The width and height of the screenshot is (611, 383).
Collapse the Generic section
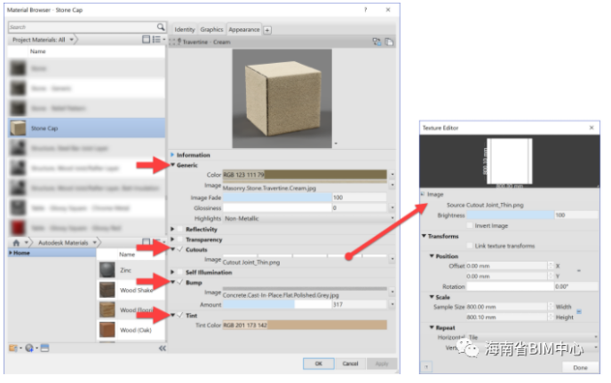point(172,165)
